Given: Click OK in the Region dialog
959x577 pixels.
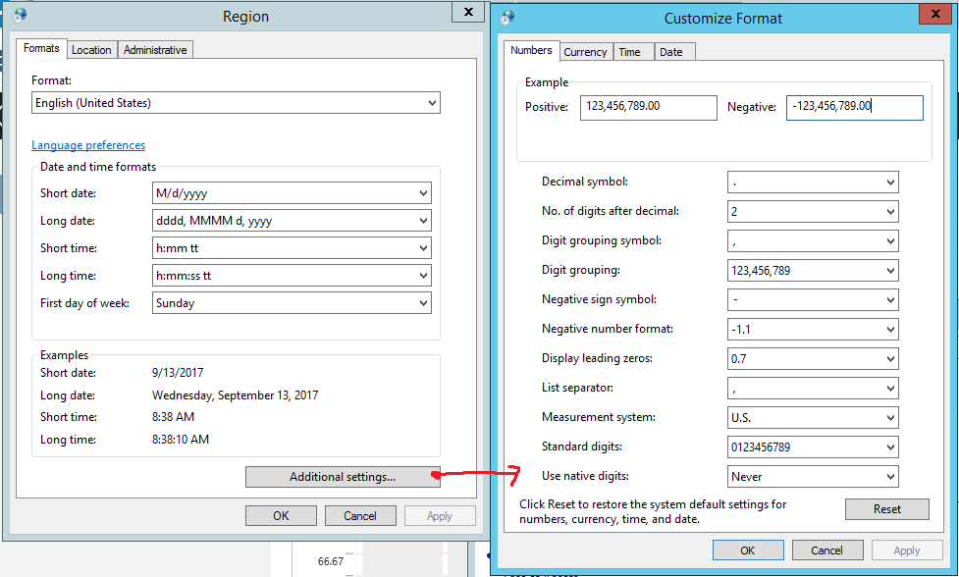Looking at the screenshot, I should click(281, 516).
